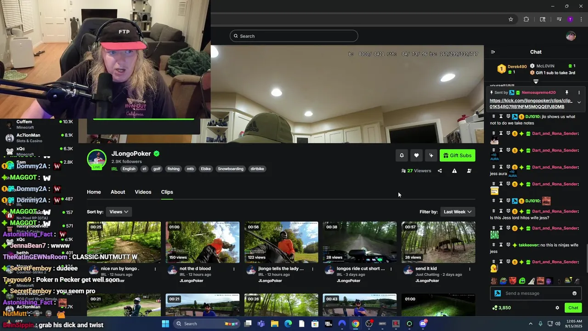This screenshot has height=331, width=588.
Task: Click the sparkle icon beside Gift Subs
Action: [x=431, y=155]
